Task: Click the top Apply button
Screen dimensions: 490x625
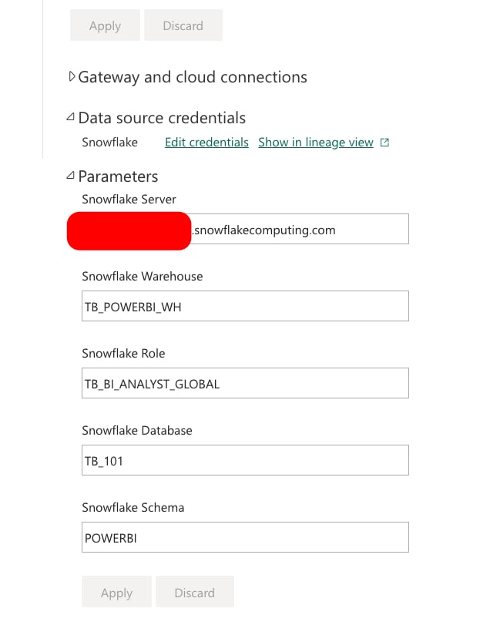Action: click(105, 25)
